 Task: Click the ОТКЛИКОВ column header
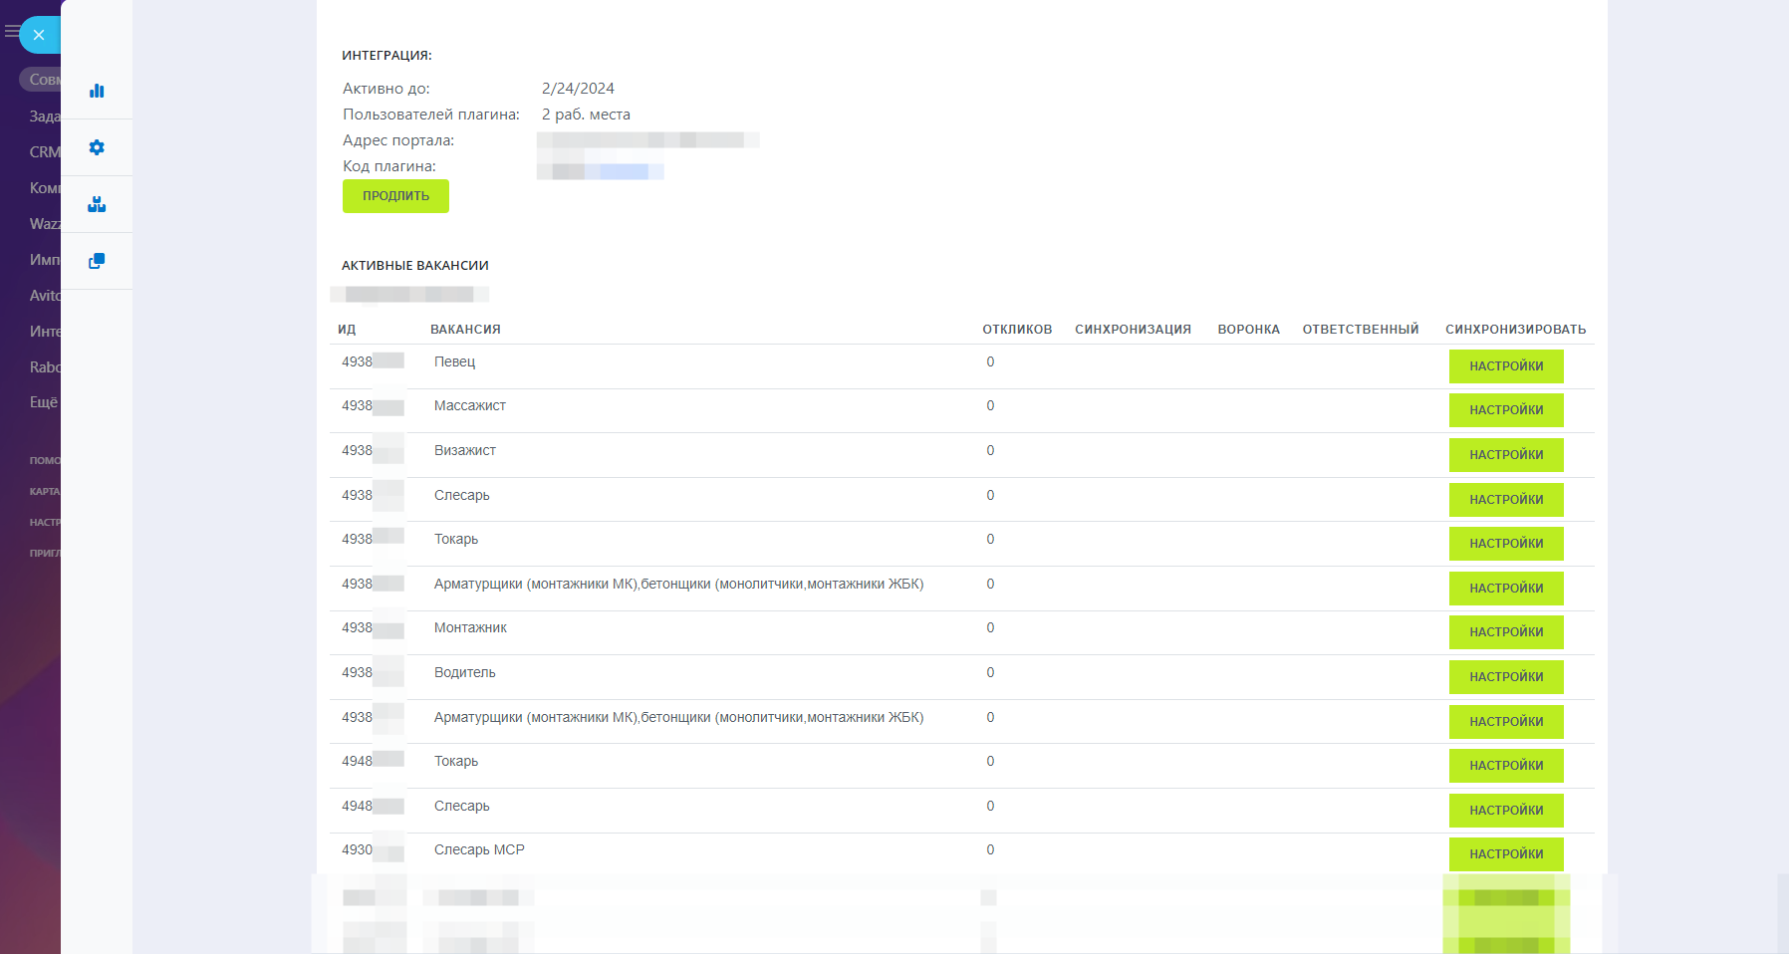[1017, 330]
